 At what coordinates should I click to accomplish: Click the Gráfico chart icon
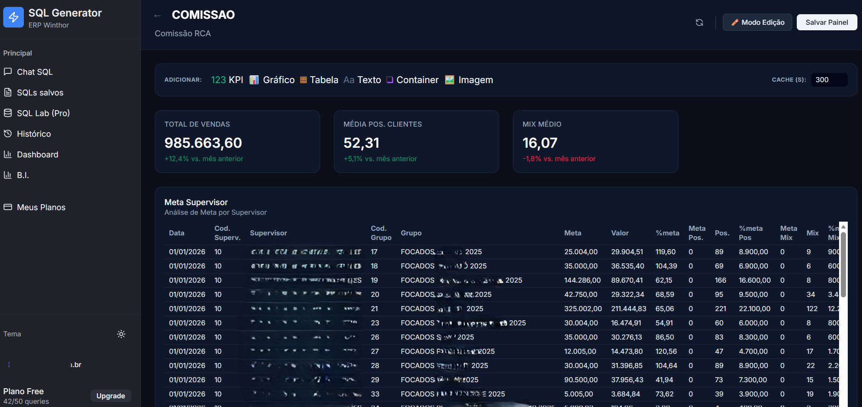click(254, 80)
